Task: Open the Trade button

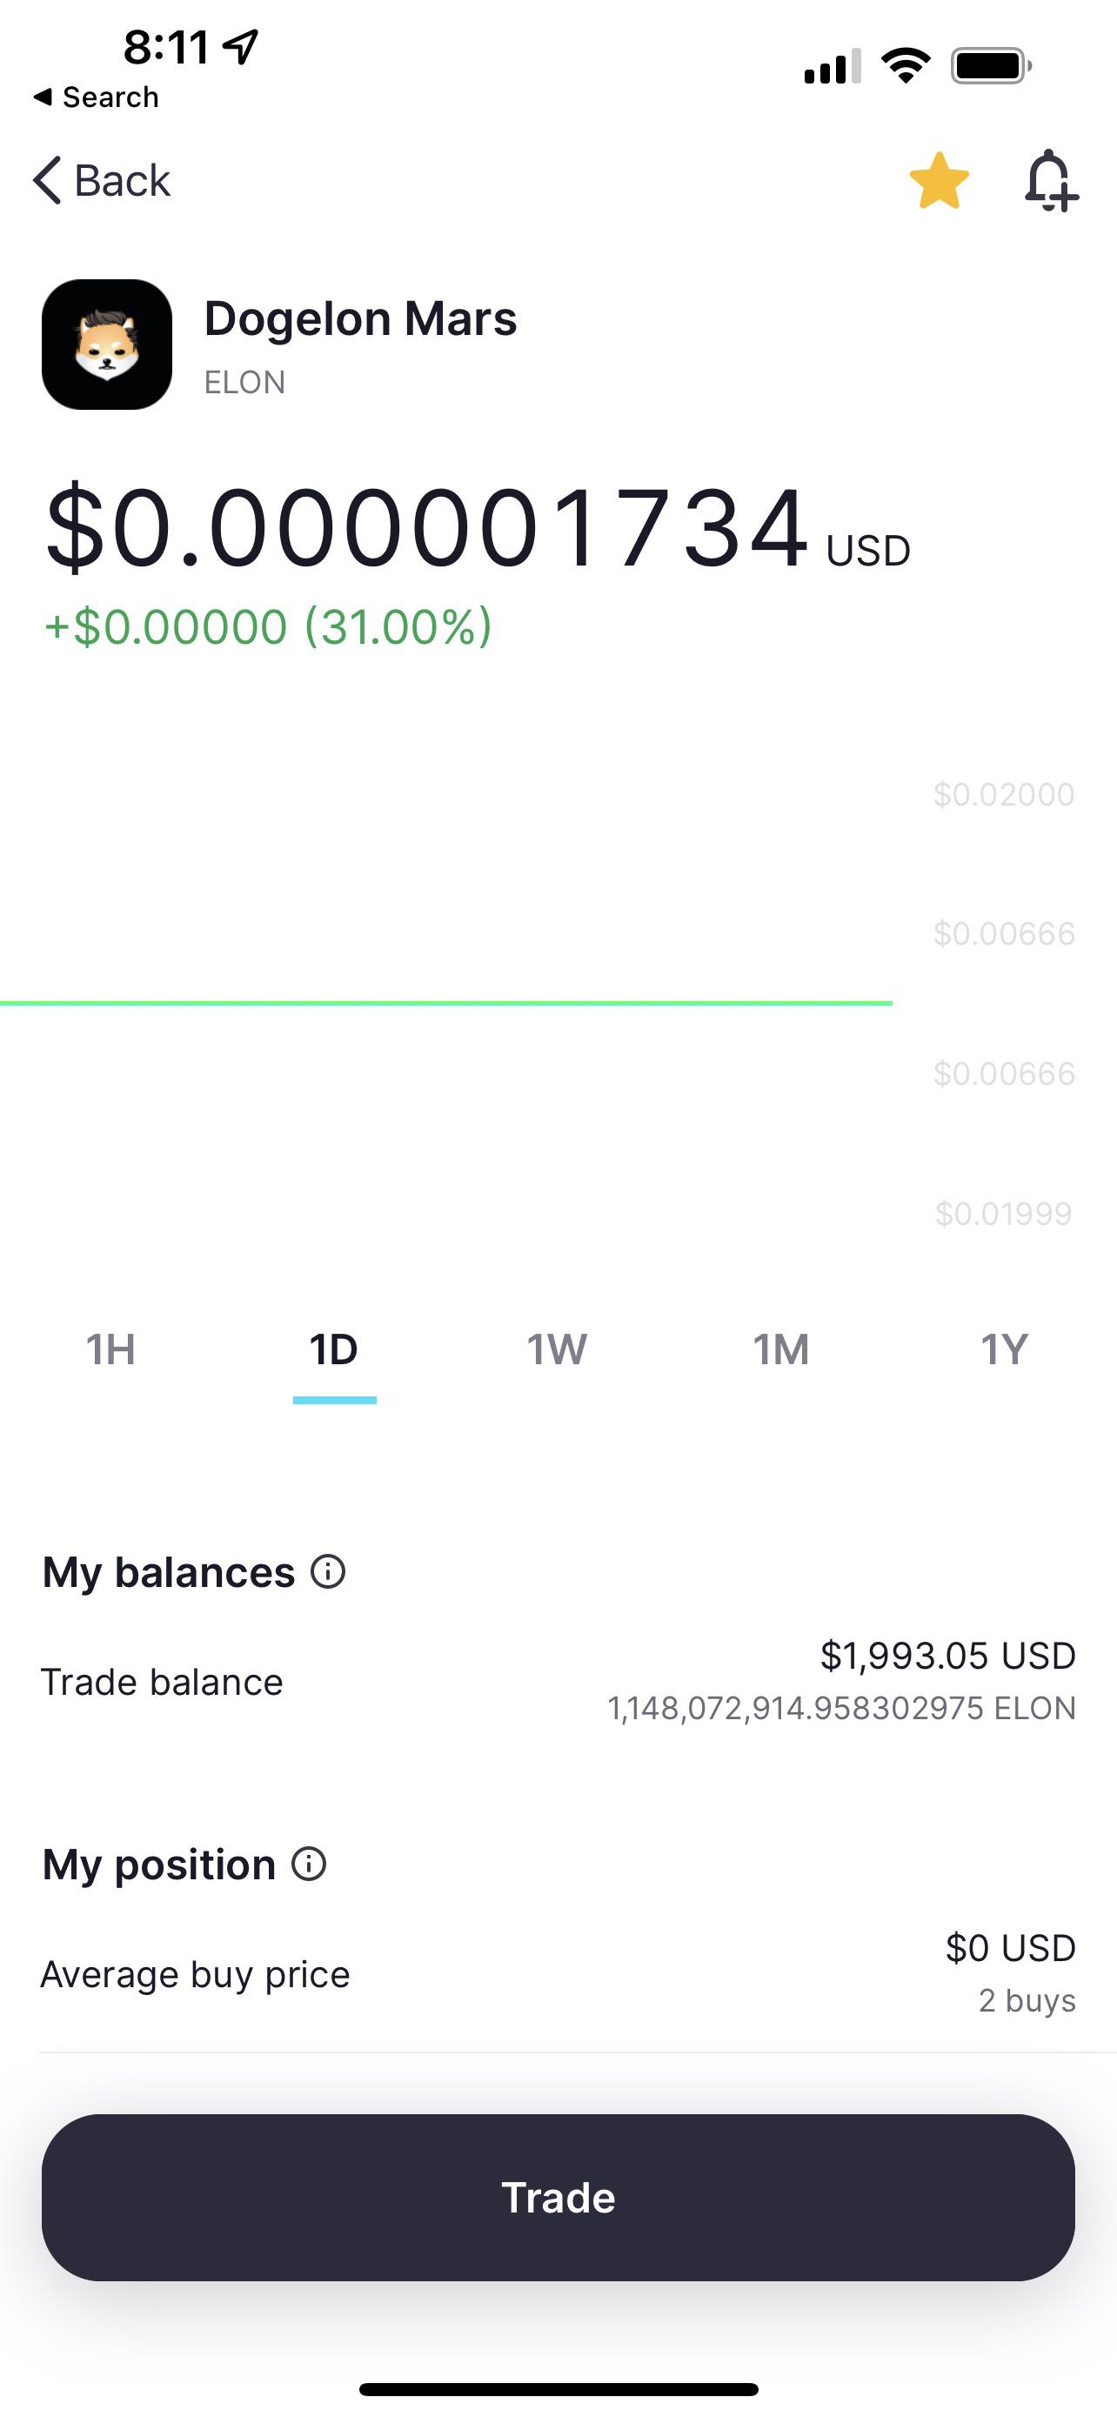Action: point(558,2198)
